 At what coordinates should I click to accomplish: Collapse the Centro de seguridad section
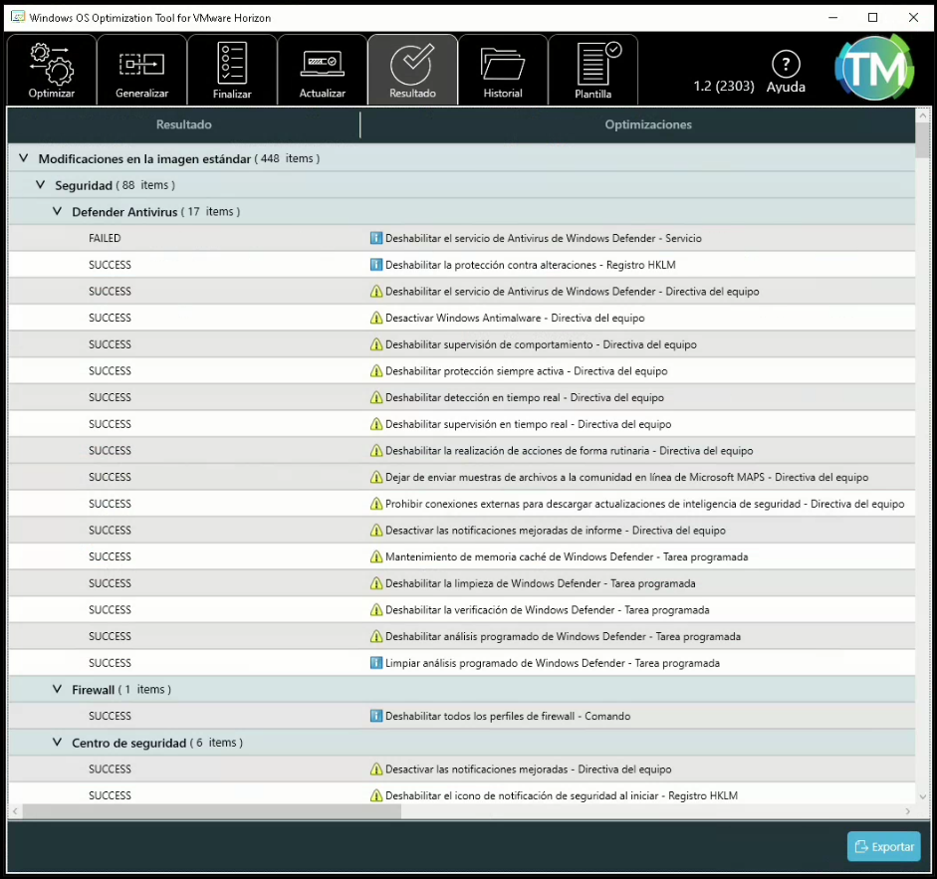tap(58, 743)
